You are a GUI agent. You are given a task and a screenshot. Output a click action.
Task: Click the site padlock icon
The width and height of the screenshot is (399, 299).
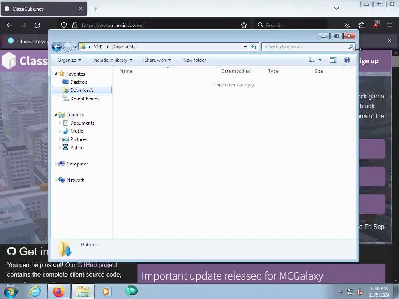point(74,25)
